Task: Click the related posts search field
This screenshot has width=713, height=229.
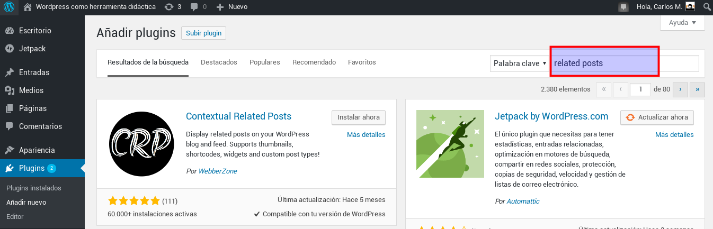Action: click(x=625, y=63)
